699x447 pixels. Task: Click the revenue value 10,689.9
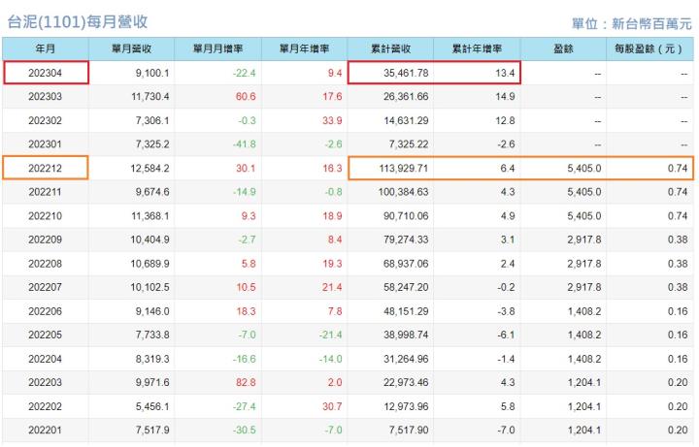(x=150, y=264)
